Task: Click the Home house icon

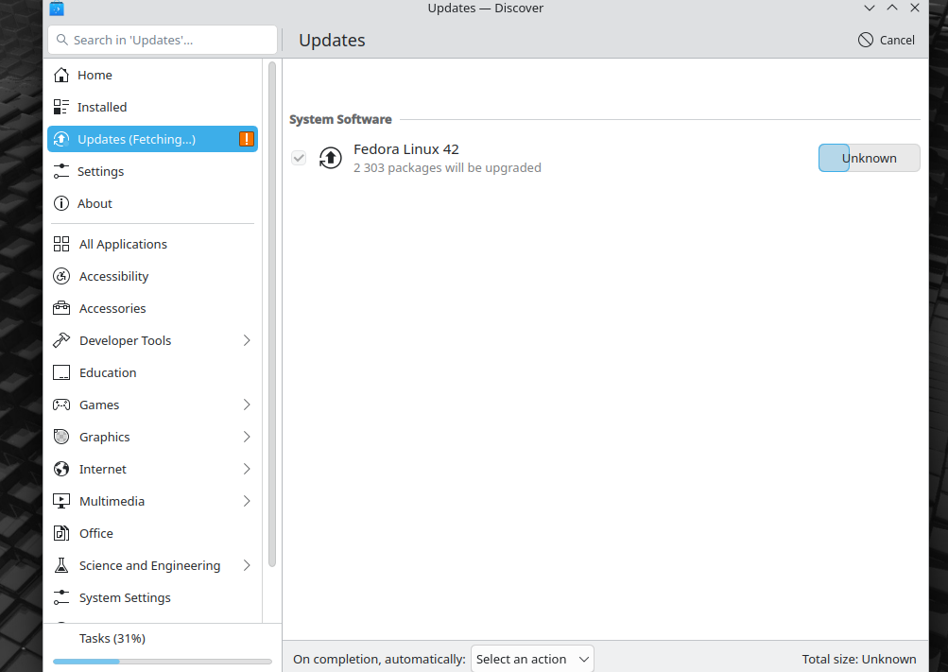Action: tap(61, 75)
